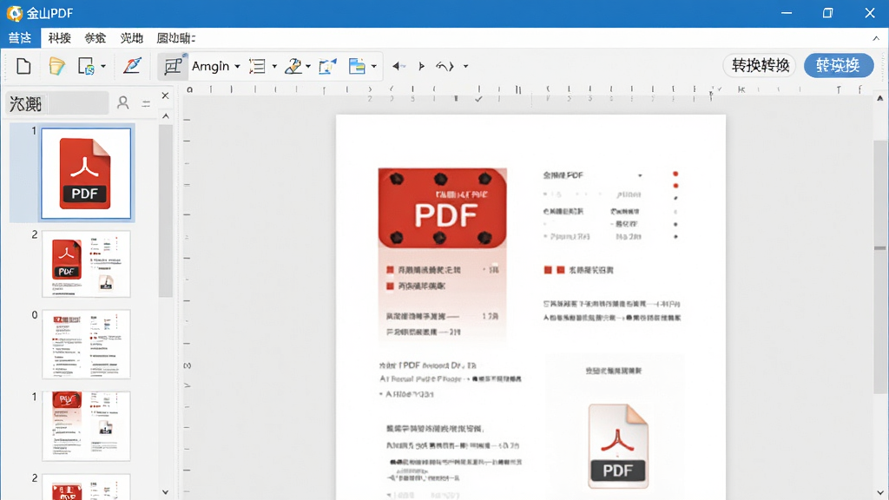Open the 金山 PDF dropdown arrow on the page

click(640, 175)
